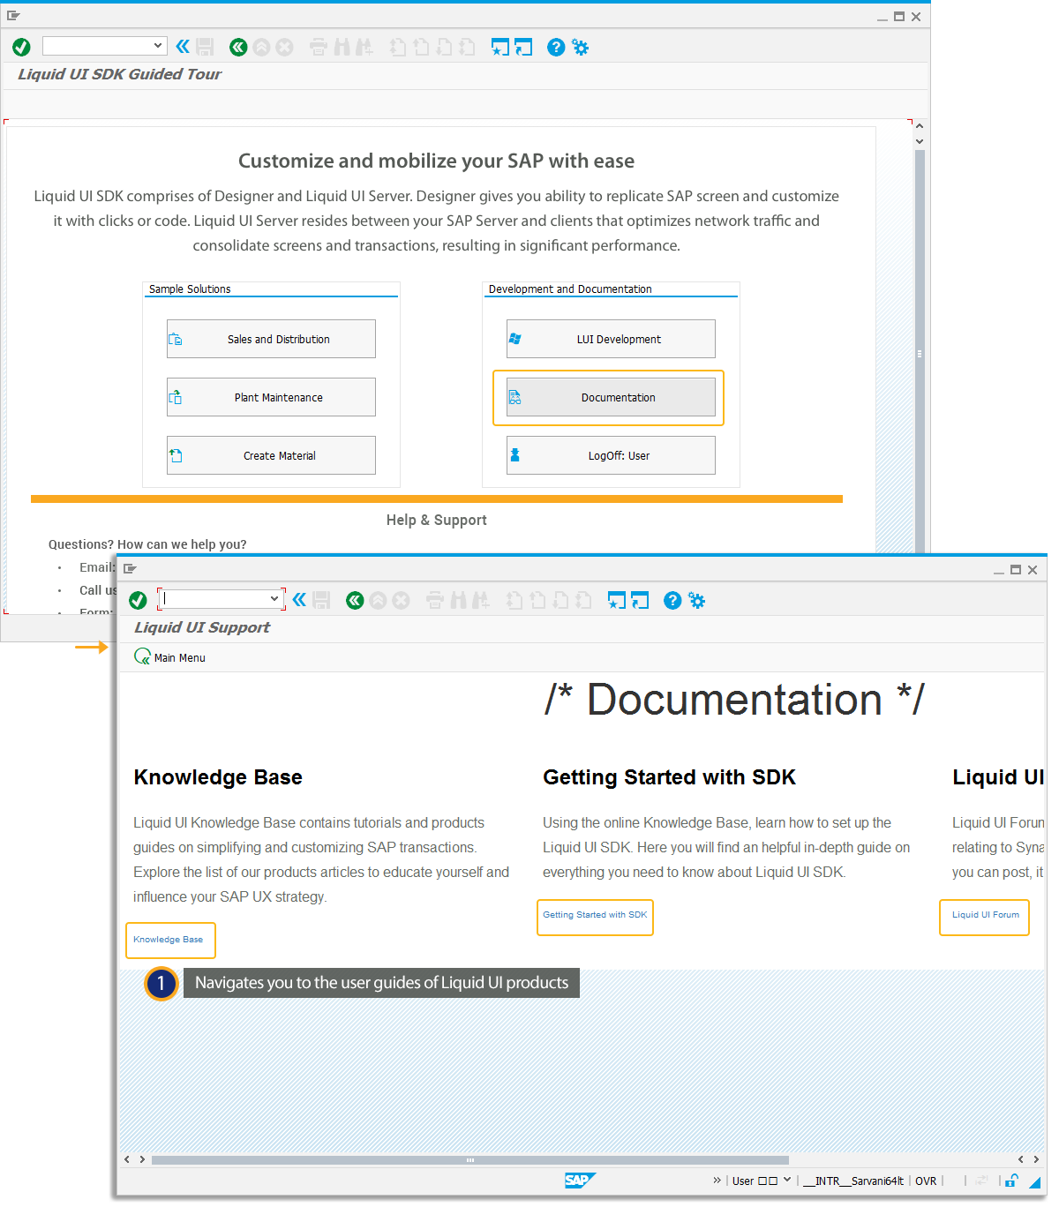Open the LUI Development button

(x=611, y=339)
